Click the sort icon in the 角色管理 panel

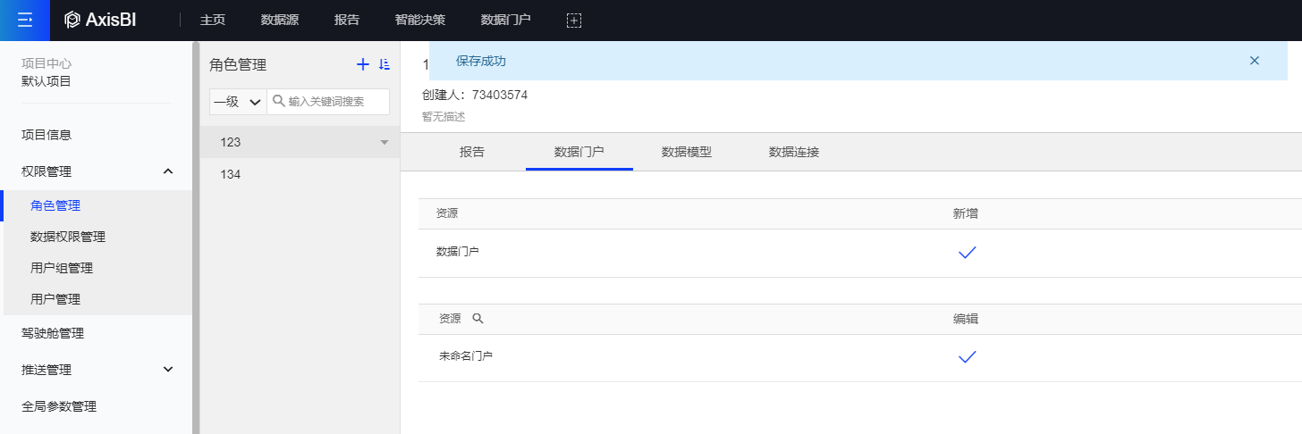[x=385, y=64]
